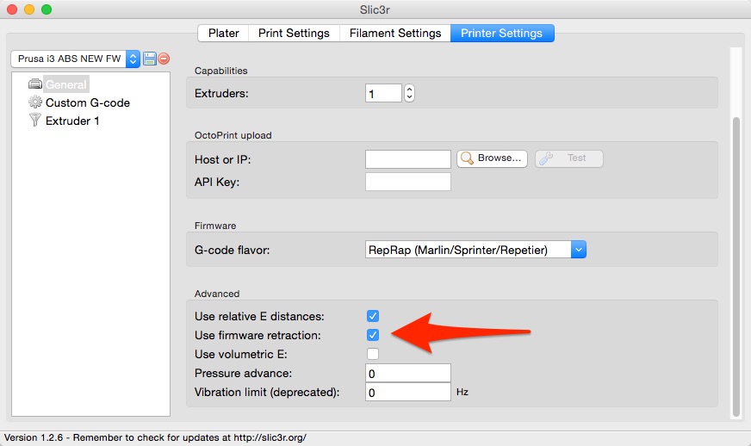Open the G-code flavor dropdown
Image resolution: width=751 pixels, height=446 pixels.
point(475,250)
